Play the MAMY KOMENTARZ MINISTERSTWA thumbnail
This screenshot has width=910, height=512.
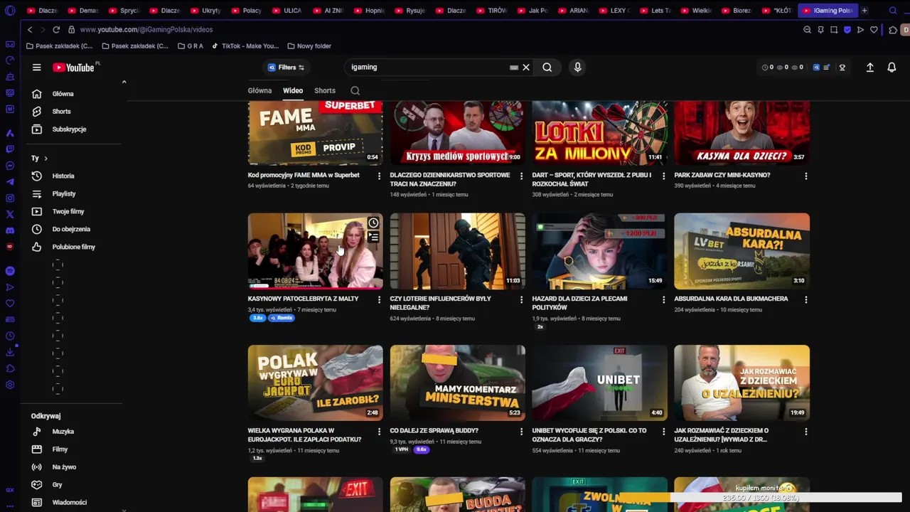[457, 383]
